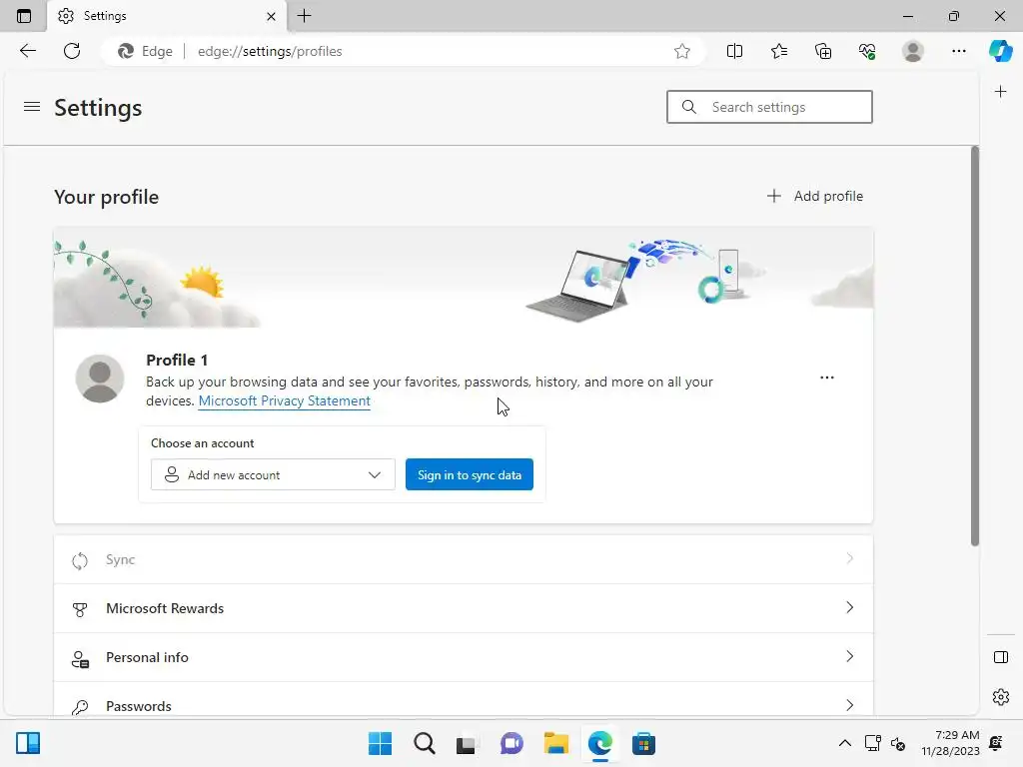This screenshot has height=767, width=1023.
Task: Open a new tab
Action: click(304, 16)
